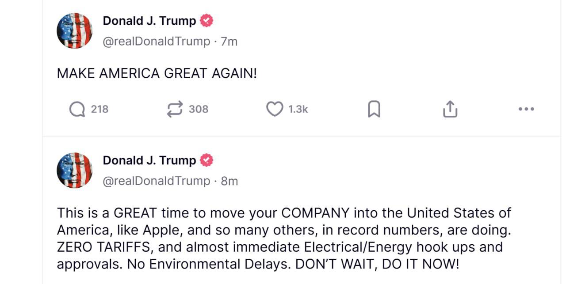
Task: Click the verified badge on the 8m post
Action: click(207, 160)
